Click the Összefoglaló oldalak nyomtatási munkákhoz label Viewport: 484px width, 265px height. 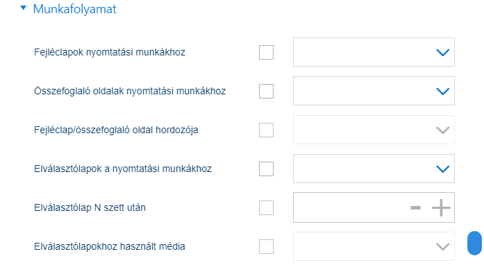[130, 91]
